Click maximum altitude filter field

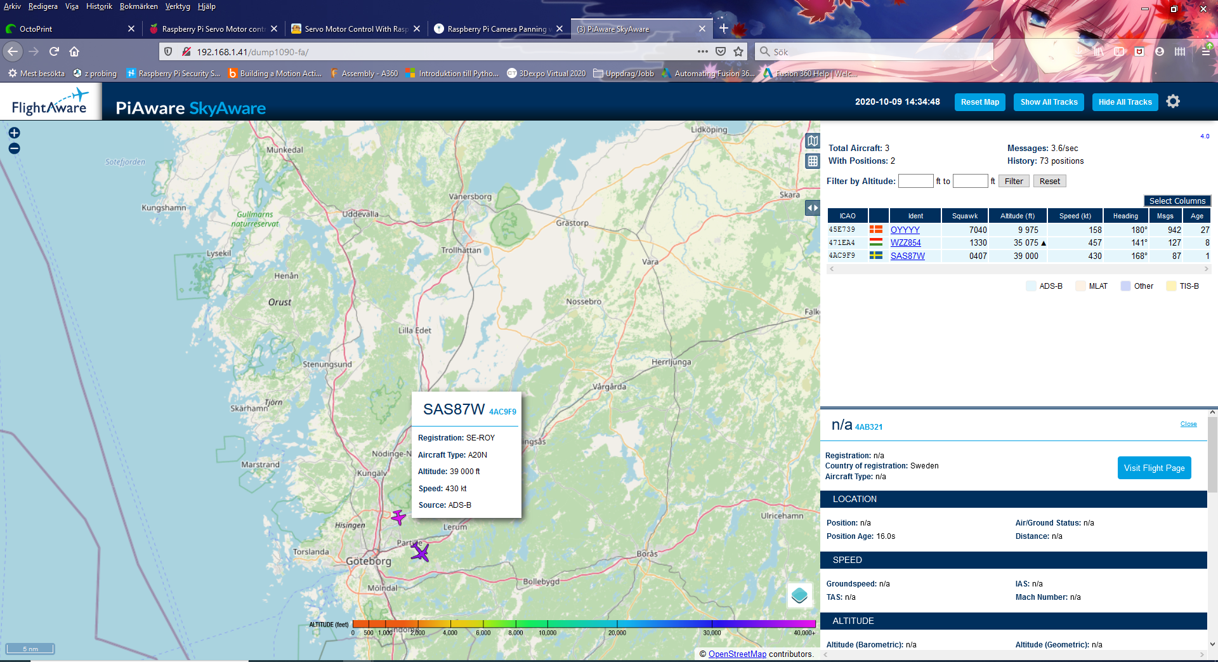970,181
